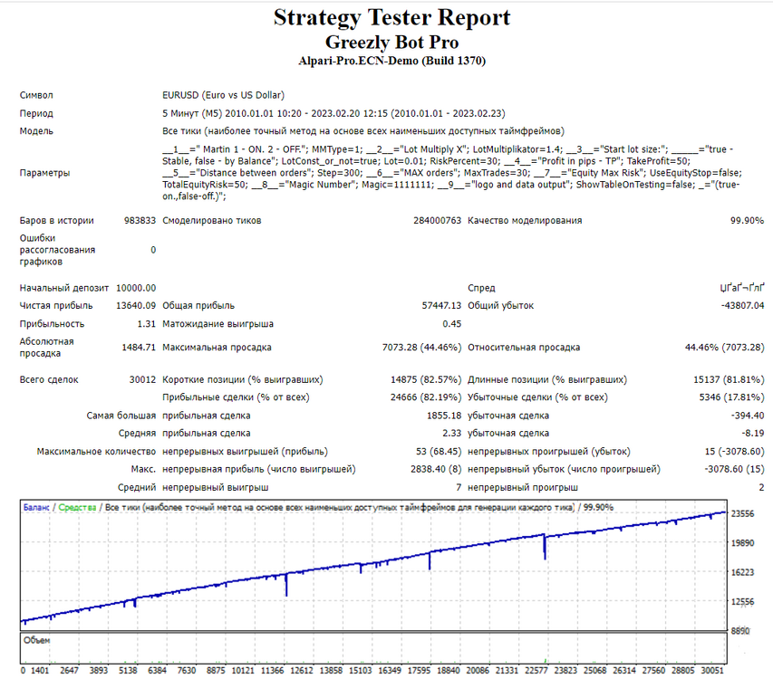Click 'Alpari-Pro.ECN-Demo (Build 1370)' text
Viewport: 773px width, 679px height.
[391, 61]
